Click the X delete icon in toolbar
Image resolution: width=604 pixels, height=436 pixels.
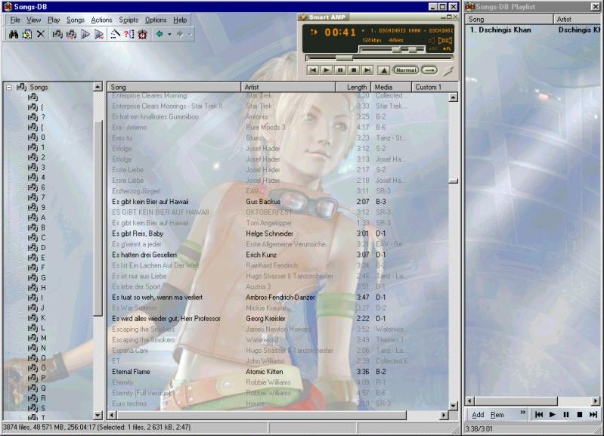(41, 34)
